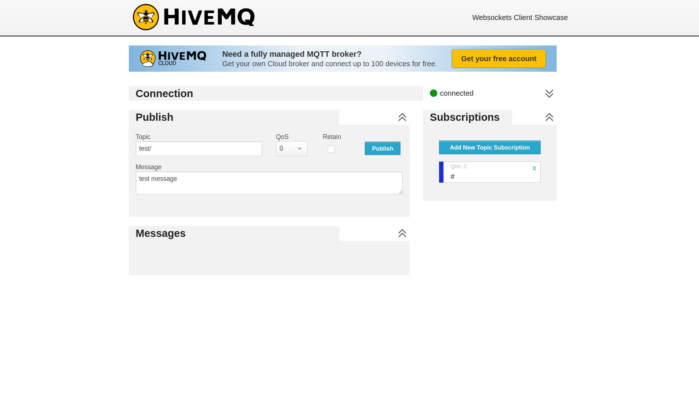Click the blue color swatch of # subscription

pyautogui.click(x=441, y=172)
